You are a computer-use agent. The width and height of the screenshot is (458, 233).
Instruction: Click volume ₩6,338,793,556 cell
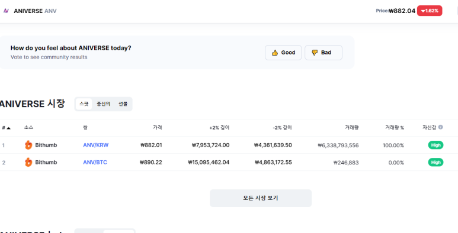click(x=338, y=145)
